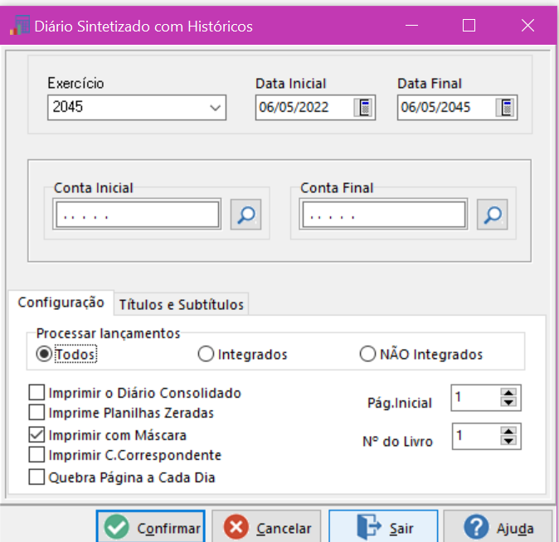559x542 pixels.
Task: Enable Imprimir o Diário Consolidado checkbox
Action: coord(36,392)
